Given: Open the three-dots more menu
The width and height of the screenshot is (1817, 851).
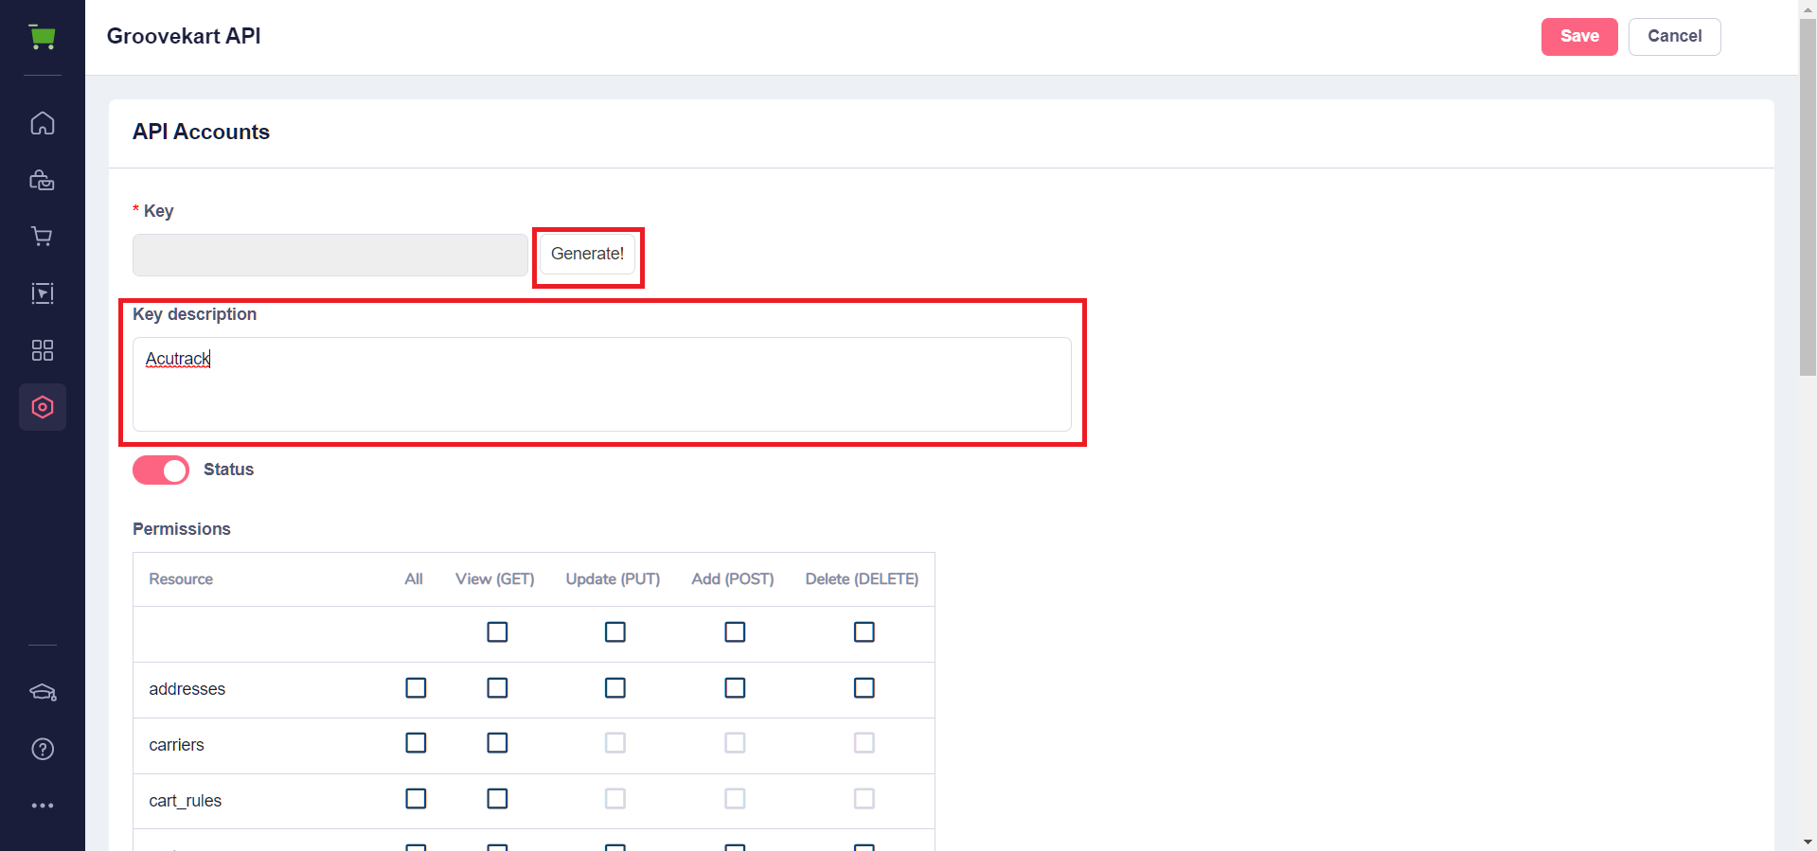Looking at the screenshot, I should (x=43, y=806).
